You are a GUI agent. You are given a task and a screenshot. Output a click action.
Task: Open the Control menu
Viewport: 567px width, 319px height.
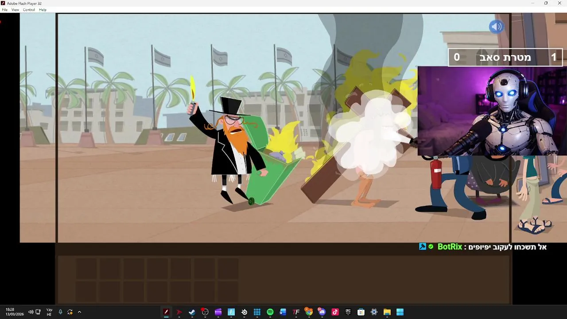(x=29, y=10)
